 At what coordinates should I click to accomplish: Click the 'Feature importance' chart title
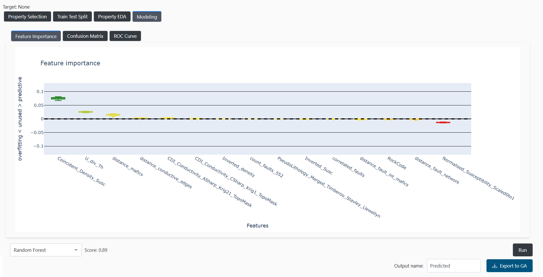click(70, 63)
